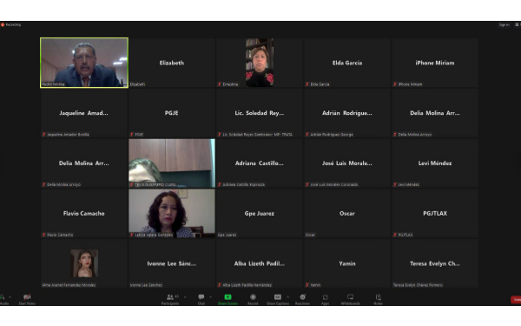The width and height of the screenshot is (521, 326).
Task: Expand audio options arrow
Action: (x=10, y=297)
